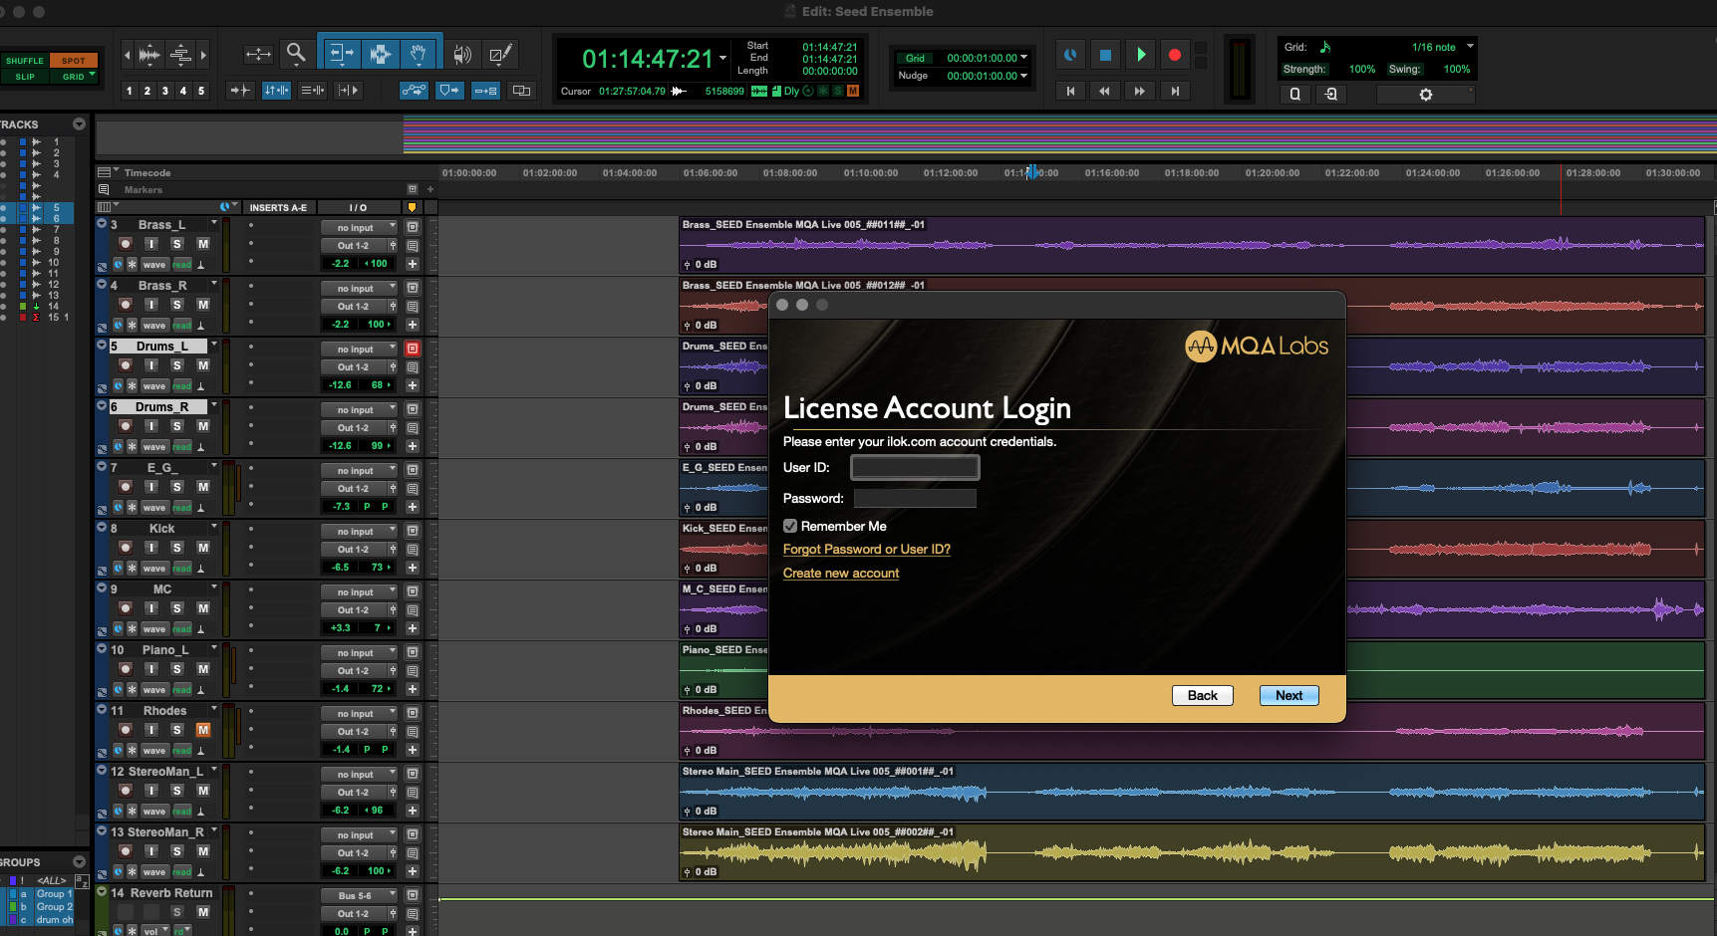Click the blue Stop button

tap(1105, 55)
